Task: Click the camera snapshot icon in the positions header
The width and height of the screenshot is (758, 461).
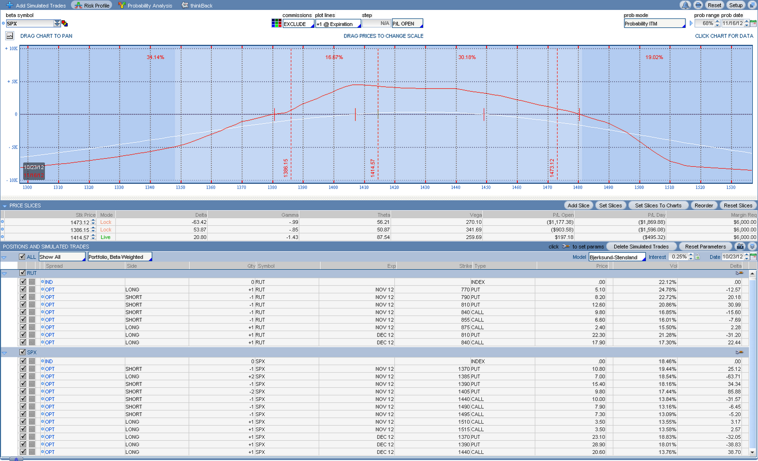Action: click(740, 247)
